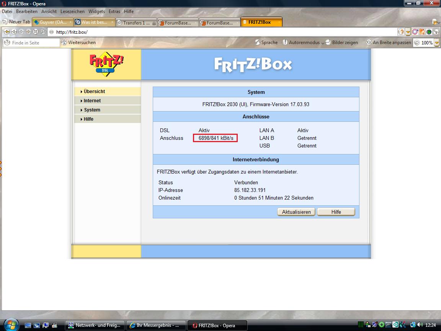Switch to the Was ist bes... tab
This screenshot has height=331, width=441.
[x=95, y=22]
